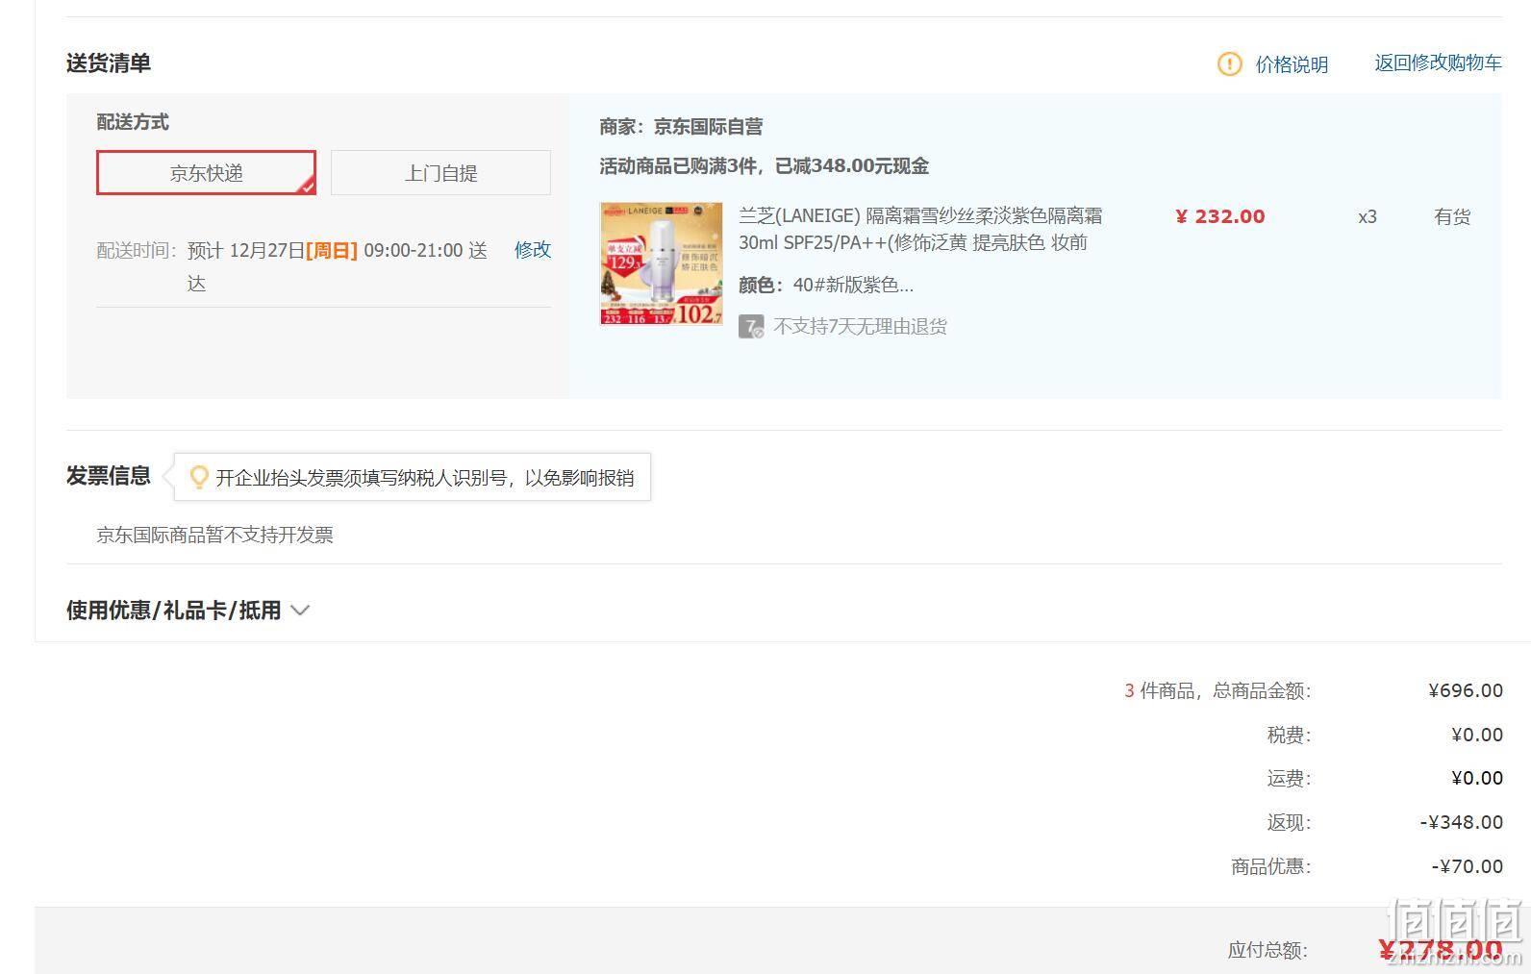Click 应付总额 label
This screenshot has height=974, width=1531.
tap(1267, 951)
